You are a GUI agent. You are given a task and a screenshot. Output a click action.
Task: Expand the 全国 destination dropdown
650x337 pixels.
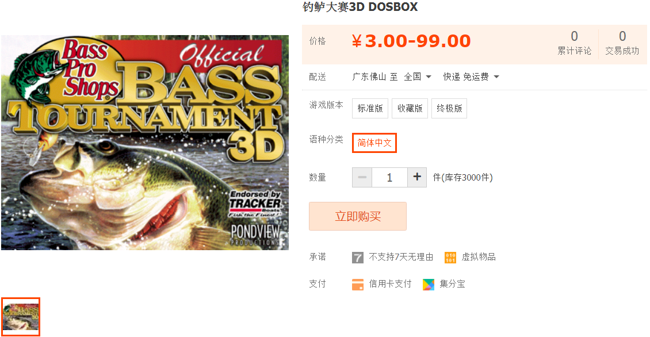[x=418, y=76]
